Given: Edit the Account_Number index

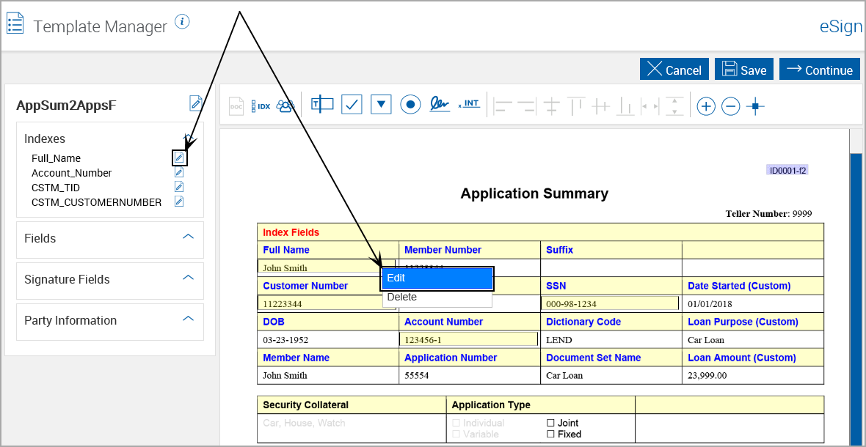Looking at the screenshot, I should pos(179,172).
